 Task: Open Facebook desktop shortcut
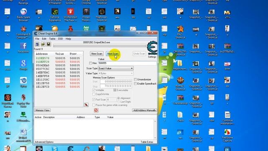(23, 48)
